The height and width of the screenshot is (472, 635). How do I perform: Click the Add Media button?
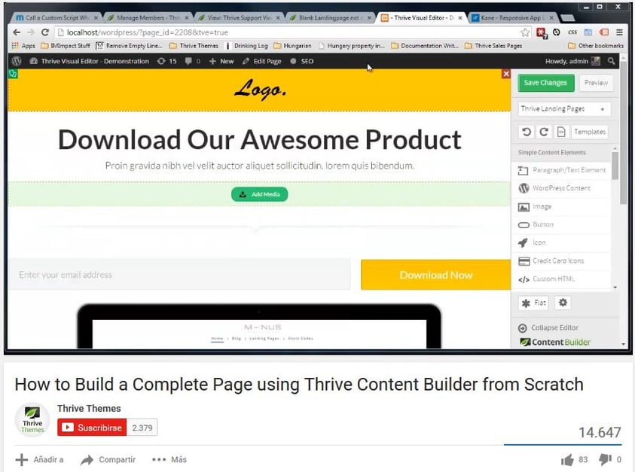(260, 194)
